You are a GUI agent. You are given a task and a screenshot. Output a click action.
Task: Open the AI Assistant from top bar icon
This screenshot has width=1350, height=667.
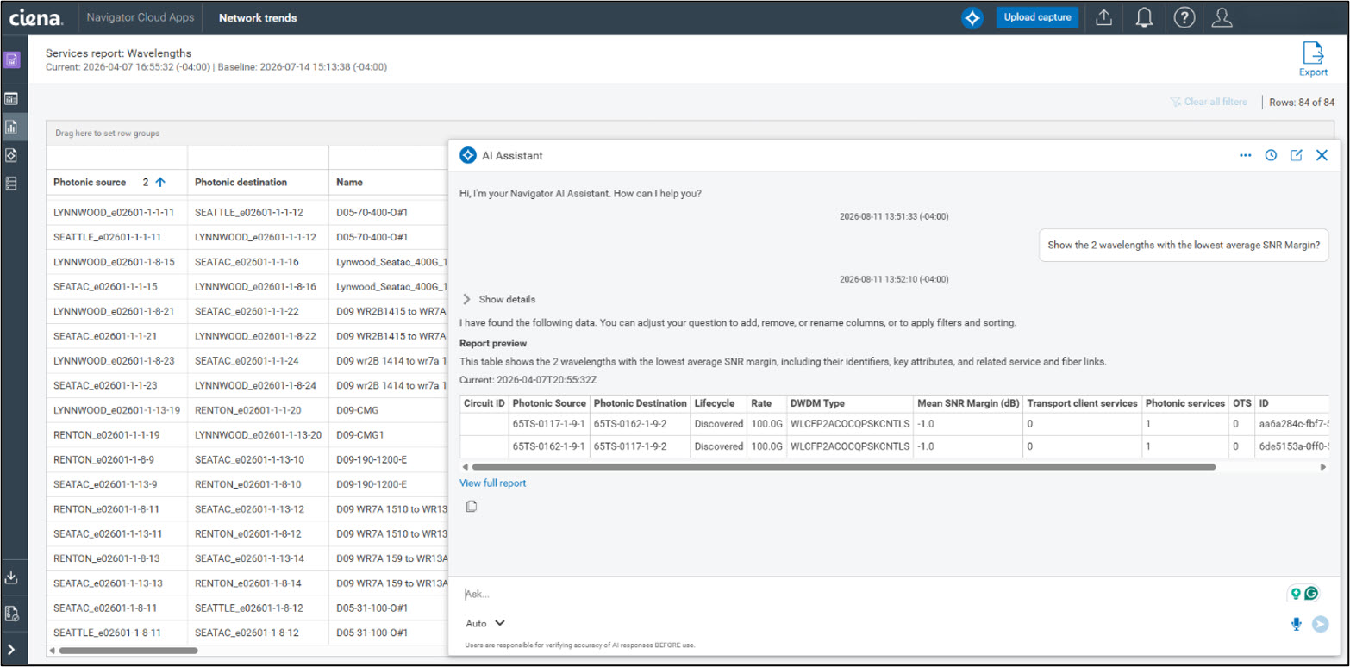[x=972, y=17]
